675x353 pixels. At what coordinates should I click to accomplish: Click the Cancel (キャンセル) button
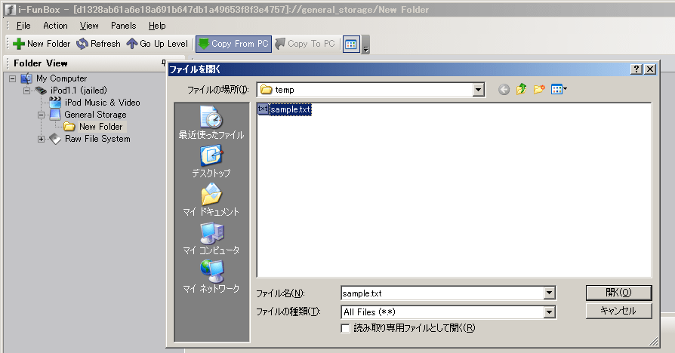click(618, 311)
